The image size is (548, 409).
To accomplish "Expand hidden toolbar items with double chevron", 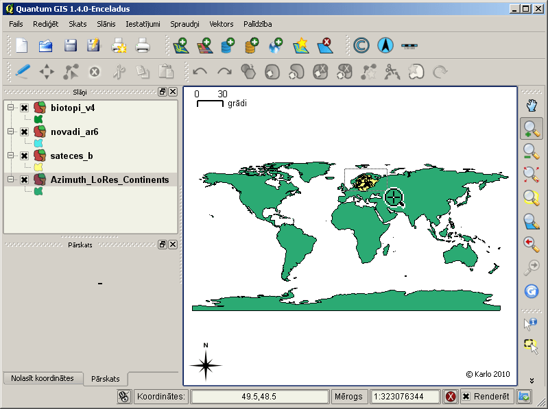I will click(x=532, y=380).
